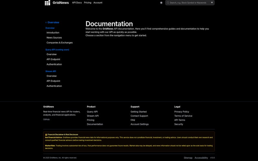Open the Accessibility link
The width and height of the screenshot is (258, 161).
pos(201,158)
